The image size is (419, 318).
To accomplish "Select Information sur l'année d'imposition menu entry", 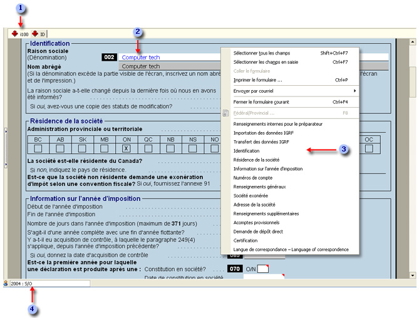I will click(x=291, y=169).
